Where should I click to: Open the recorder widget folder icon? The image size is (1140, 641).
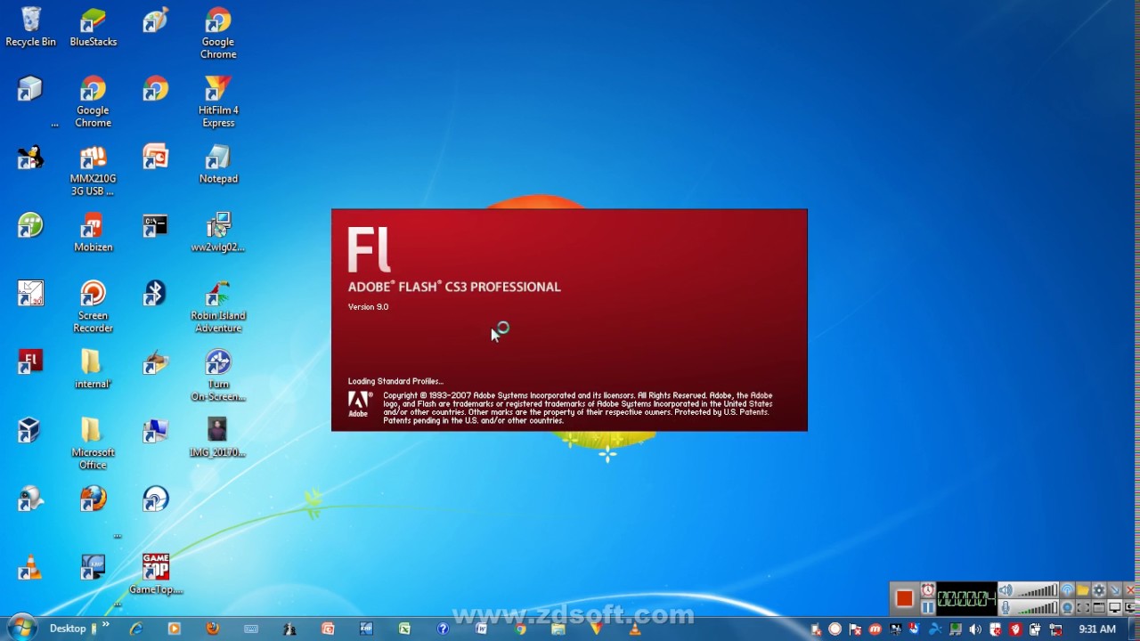[x=1083, y=590]
